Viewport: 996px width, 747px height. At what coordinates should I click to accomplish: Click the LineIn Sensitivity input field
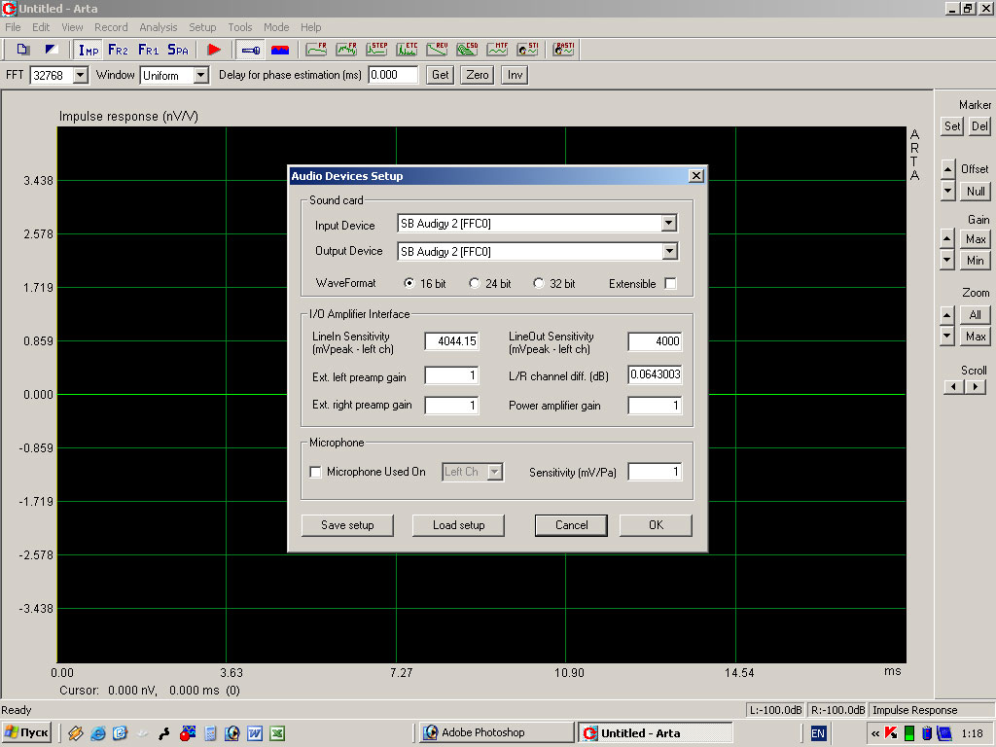451,341
